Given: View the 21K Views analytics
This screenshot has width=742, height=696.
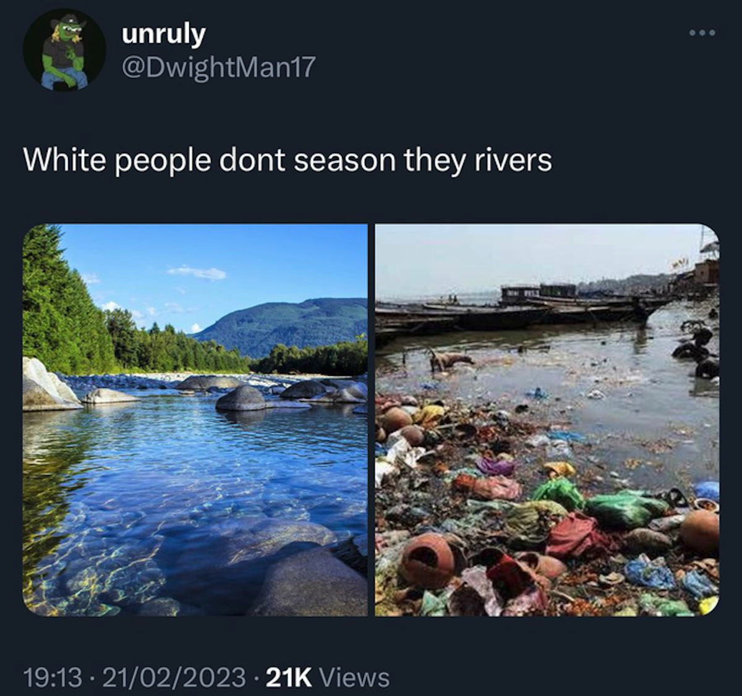Looking at the screenshot, I should click(x=328, y=677).
